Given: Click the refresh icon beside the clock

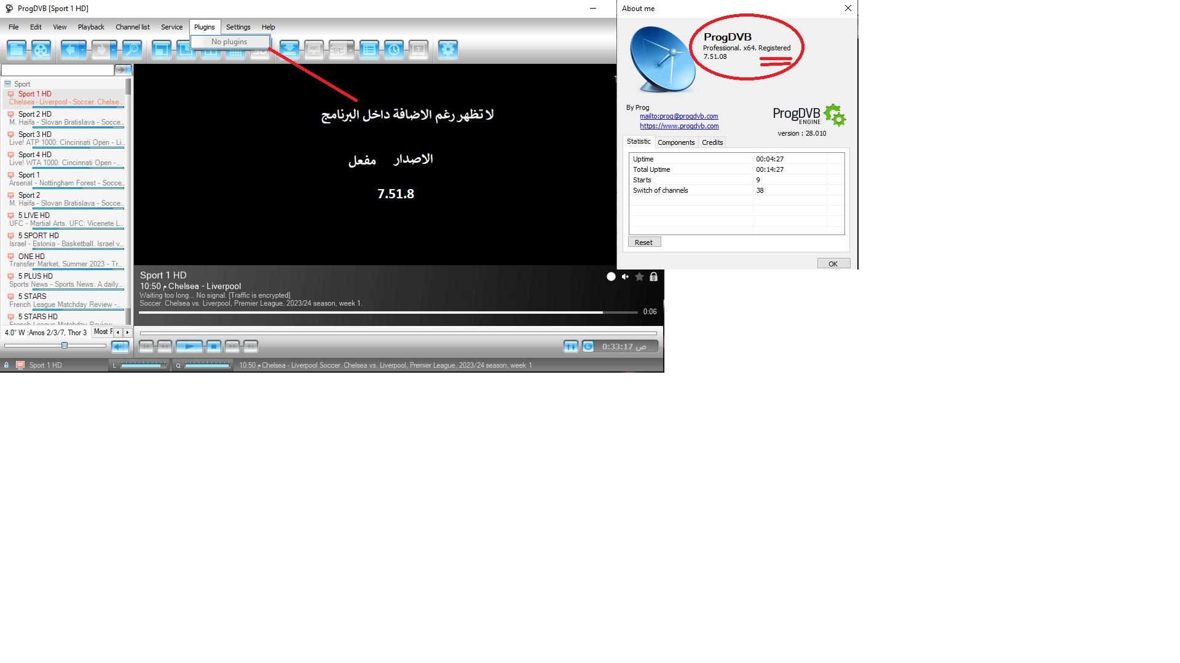Looking at the screenshot, I should (588, 347).
